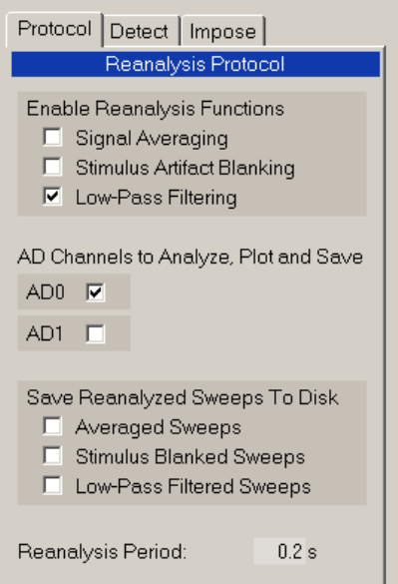Tick the Stimulus Artifact Blanking checkbox
This screenshot has height=584, width=398.
tap(53, 167)
